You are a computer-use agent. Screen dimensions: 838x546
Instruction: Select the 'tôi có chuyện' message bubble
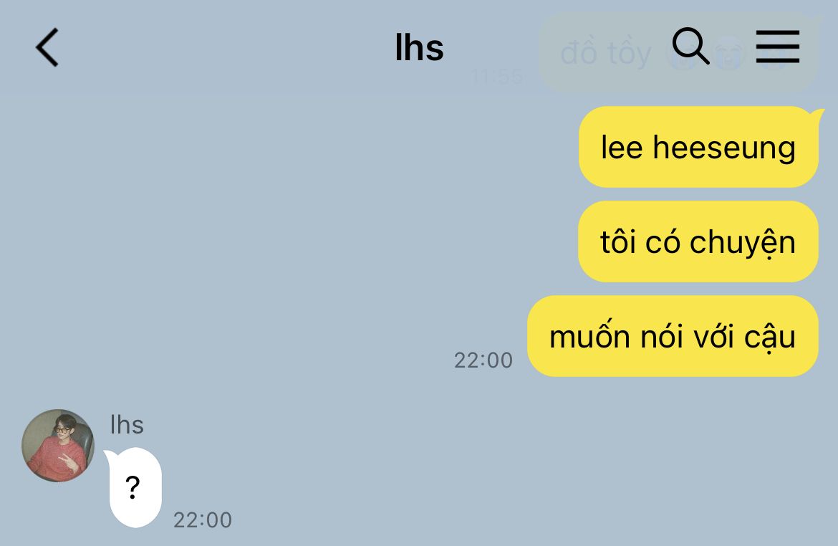pyautogui.click(x=698, y=241)
